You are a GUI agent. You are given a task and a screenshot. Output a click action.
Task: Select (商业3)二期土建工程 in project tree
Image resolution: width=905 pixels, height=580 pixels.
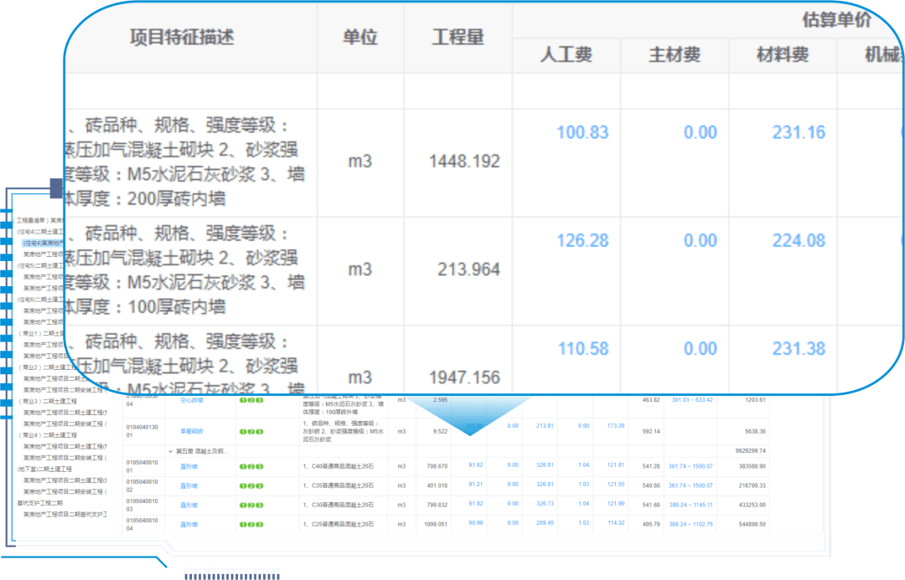(x=47, y=401)
